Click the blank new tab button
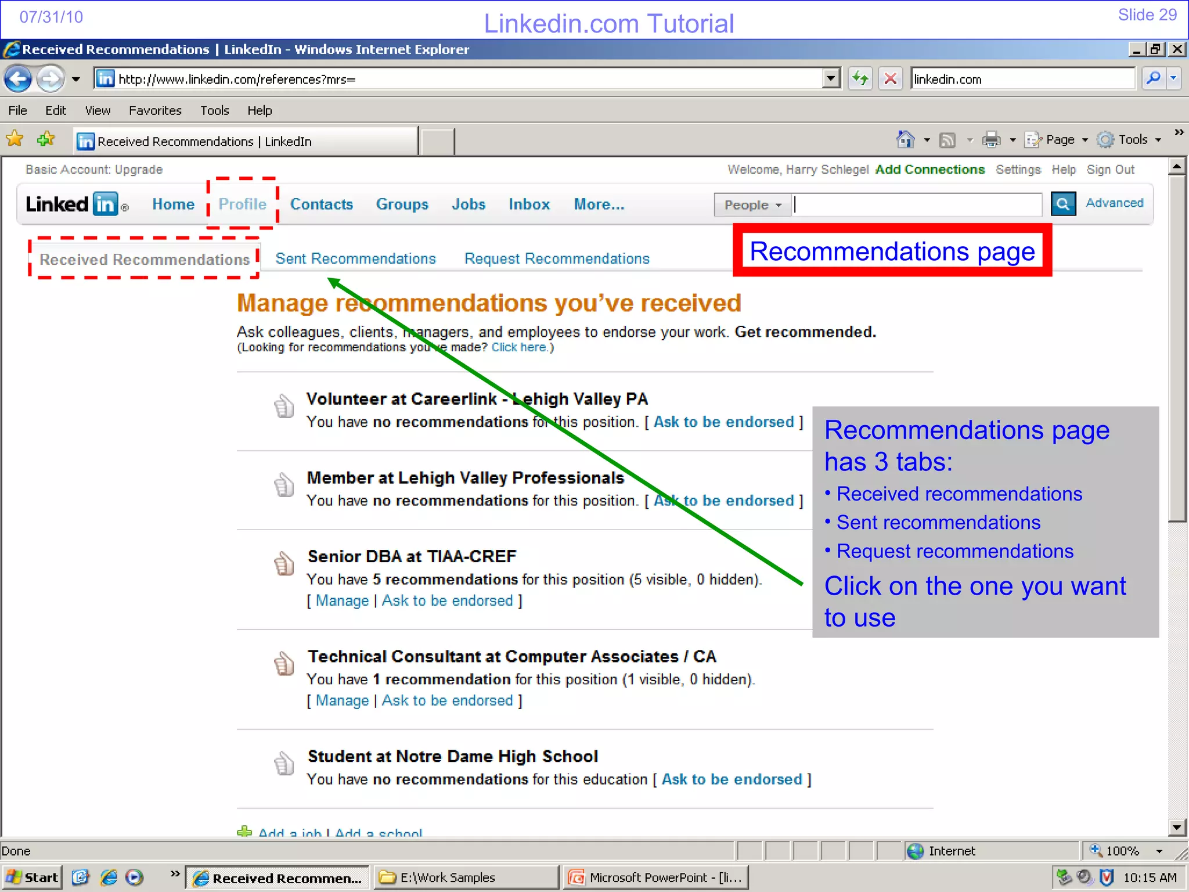 tap(437, 142)
